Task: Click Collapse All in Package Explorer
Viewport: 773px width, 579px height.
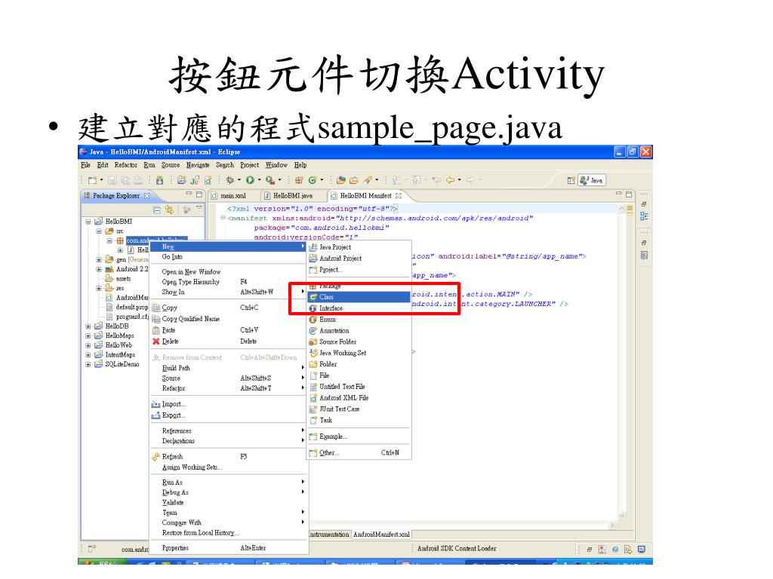Action: [157, 210]
